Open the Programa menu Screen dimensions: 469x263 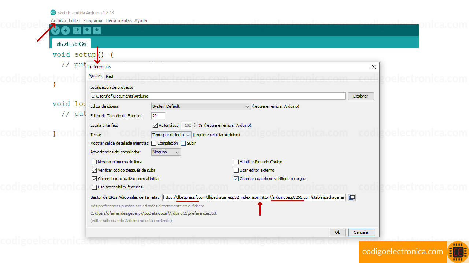[x=93, y=20]
